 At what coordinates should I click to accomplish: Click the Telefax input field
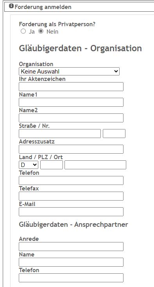[x=71, y=196]
